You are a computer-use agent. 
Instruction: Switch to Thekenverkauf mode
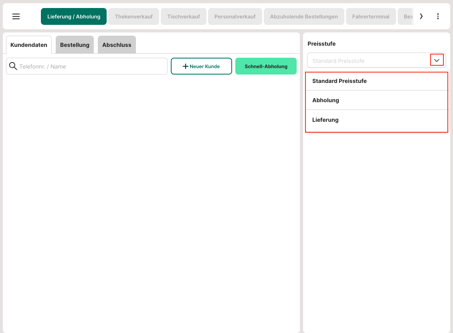pyautogui.click(x=133, y=16)
